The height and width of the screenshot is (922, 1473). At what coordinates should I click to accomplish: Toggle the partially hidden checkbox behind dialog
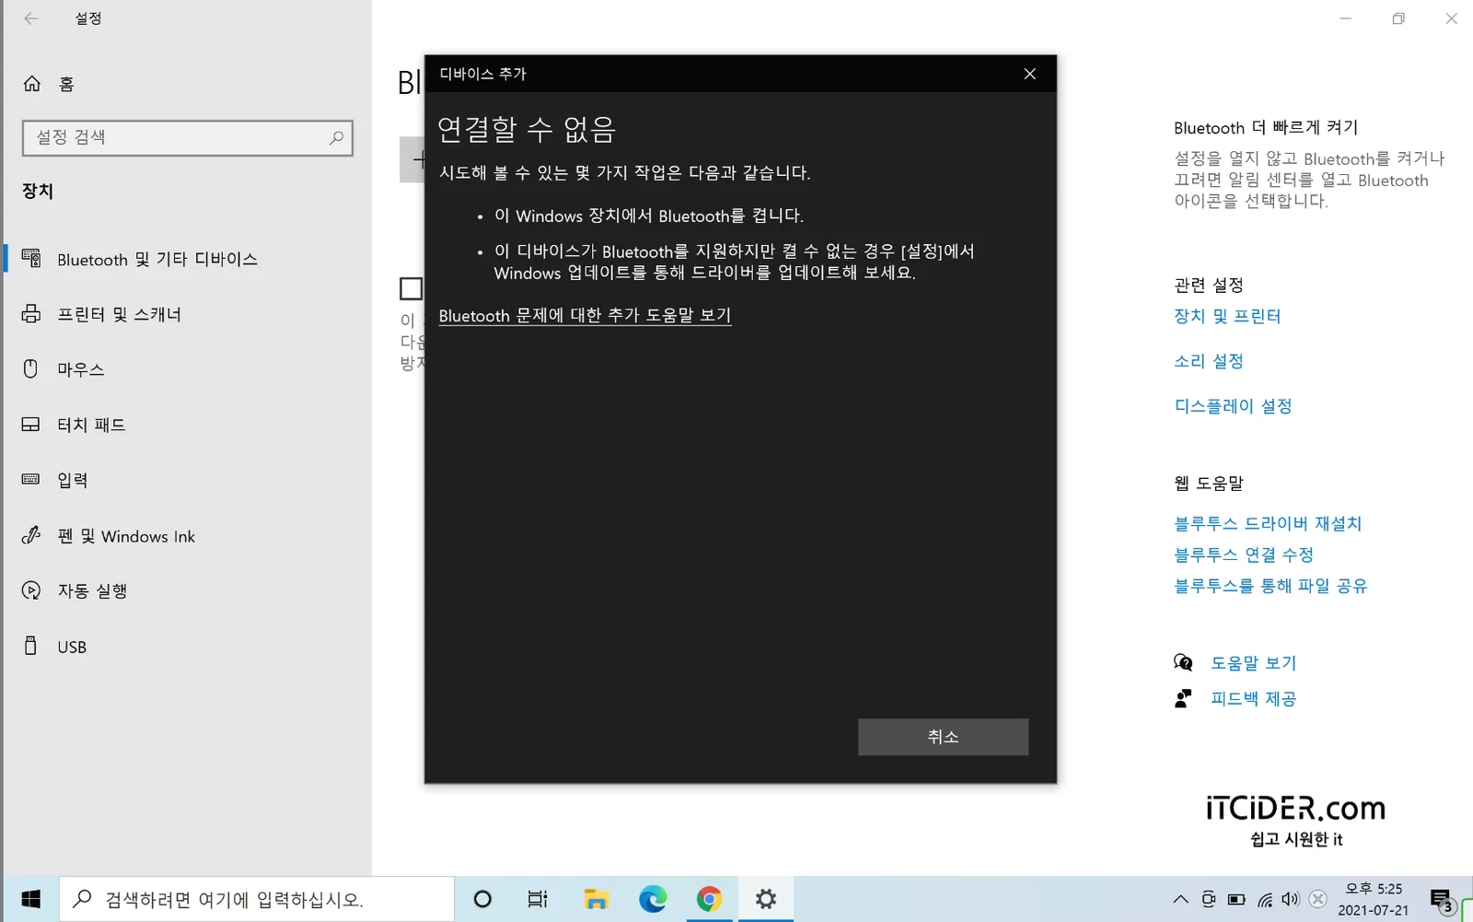tap(411, 288)
